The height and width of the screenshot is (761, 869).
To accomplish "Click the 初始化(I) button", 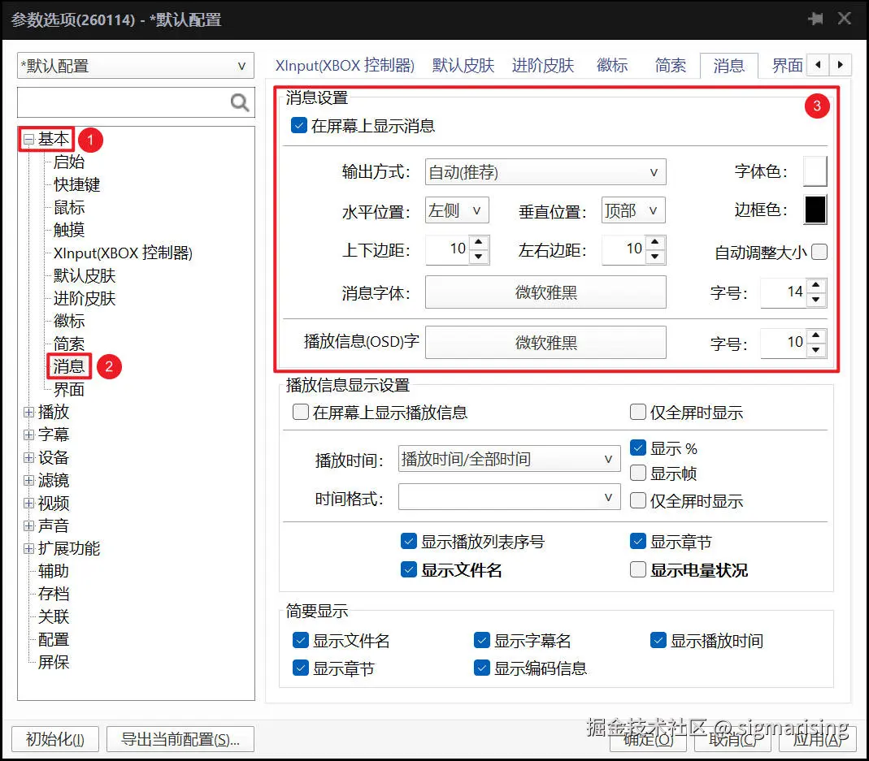I will (x=54, y=739).
